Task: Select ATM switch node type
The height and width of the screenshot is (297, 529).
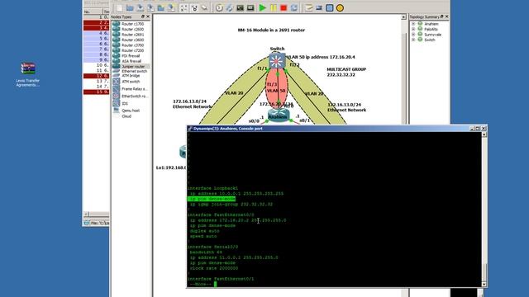Action: tap(131, 82)
